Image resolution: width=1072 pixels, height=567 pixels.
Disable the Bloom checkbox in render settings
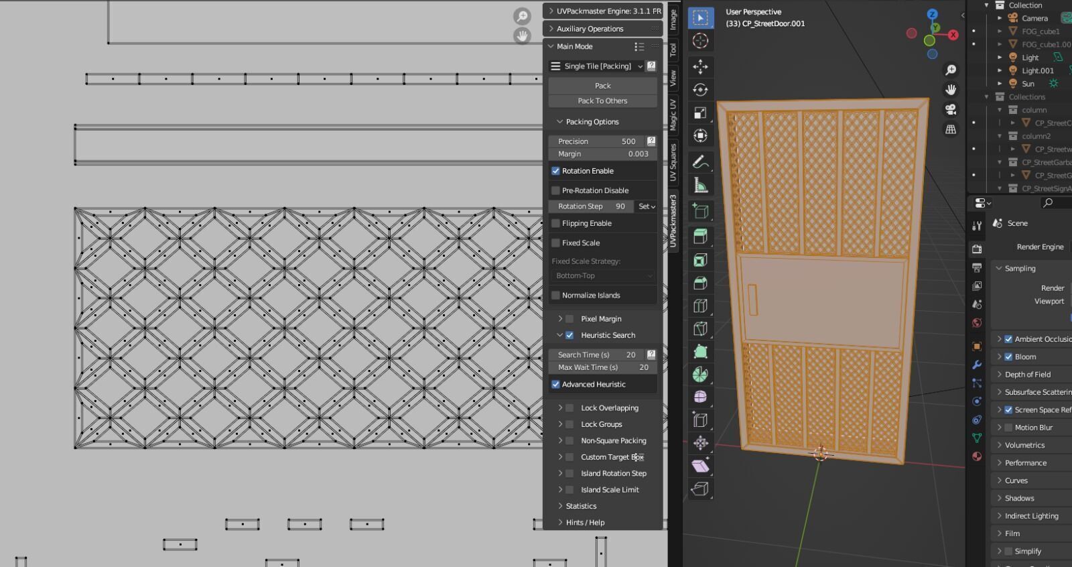1008,357
